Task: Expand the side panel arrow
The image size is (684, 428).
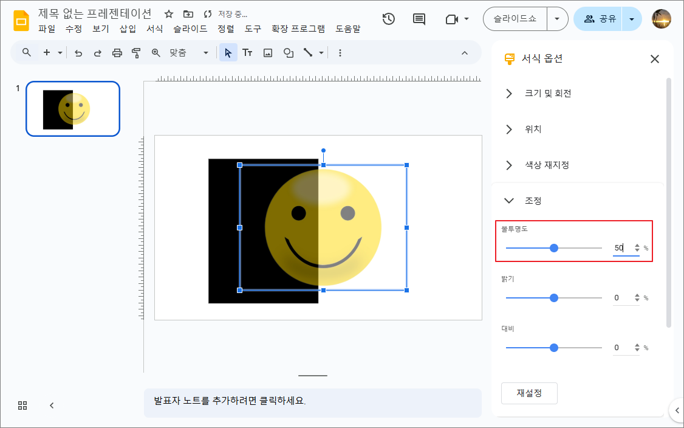Action: pos(677,410)
